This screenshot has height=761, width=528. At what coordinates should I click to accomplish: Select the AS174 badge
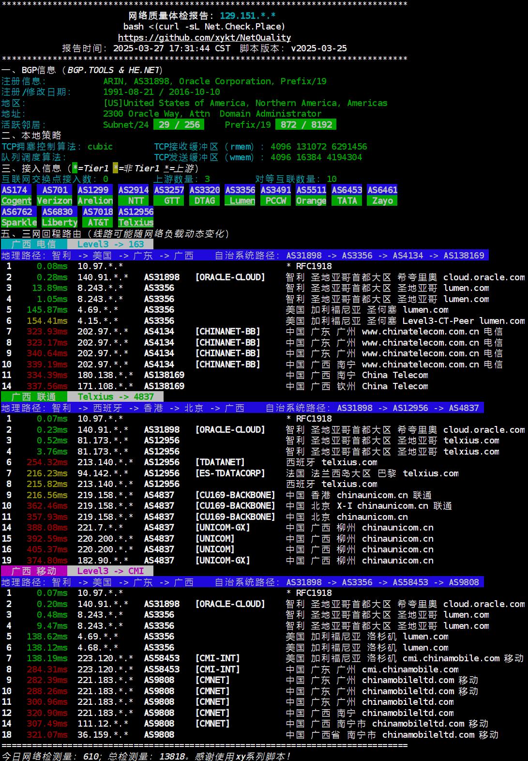coord(16,190)
